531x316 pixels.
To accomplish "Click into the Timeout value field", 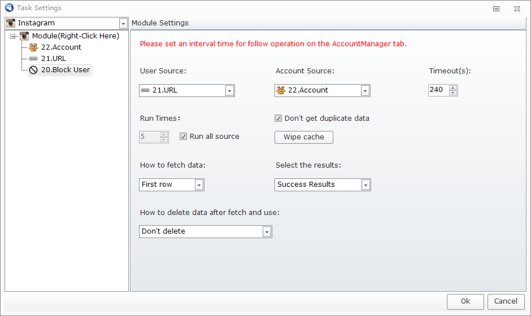I will 438,90.
